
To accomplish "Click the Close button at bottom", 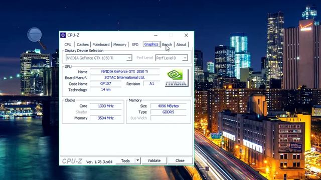I will click(180, 160).
